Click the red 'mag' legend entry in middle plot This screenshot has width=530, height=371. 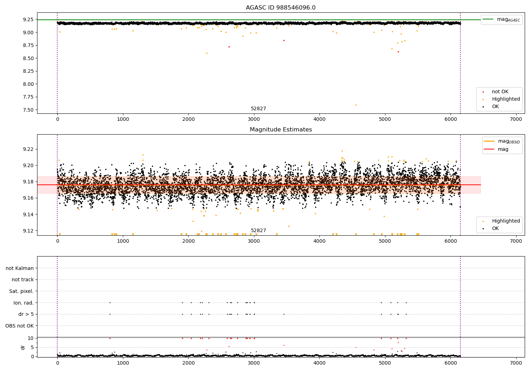tap(496, 149)
